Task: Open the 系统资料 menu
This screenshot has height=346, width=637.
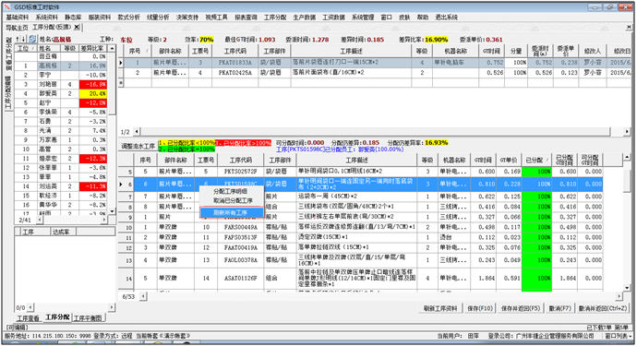Action: [x=47, y=17]
